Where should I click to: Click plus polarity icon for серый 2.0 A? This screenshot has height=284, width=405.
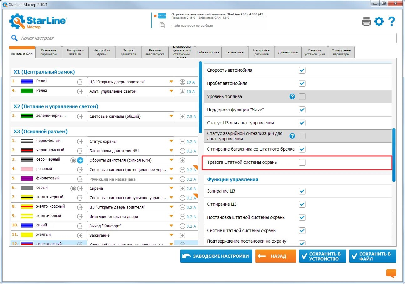coord(182,188)
